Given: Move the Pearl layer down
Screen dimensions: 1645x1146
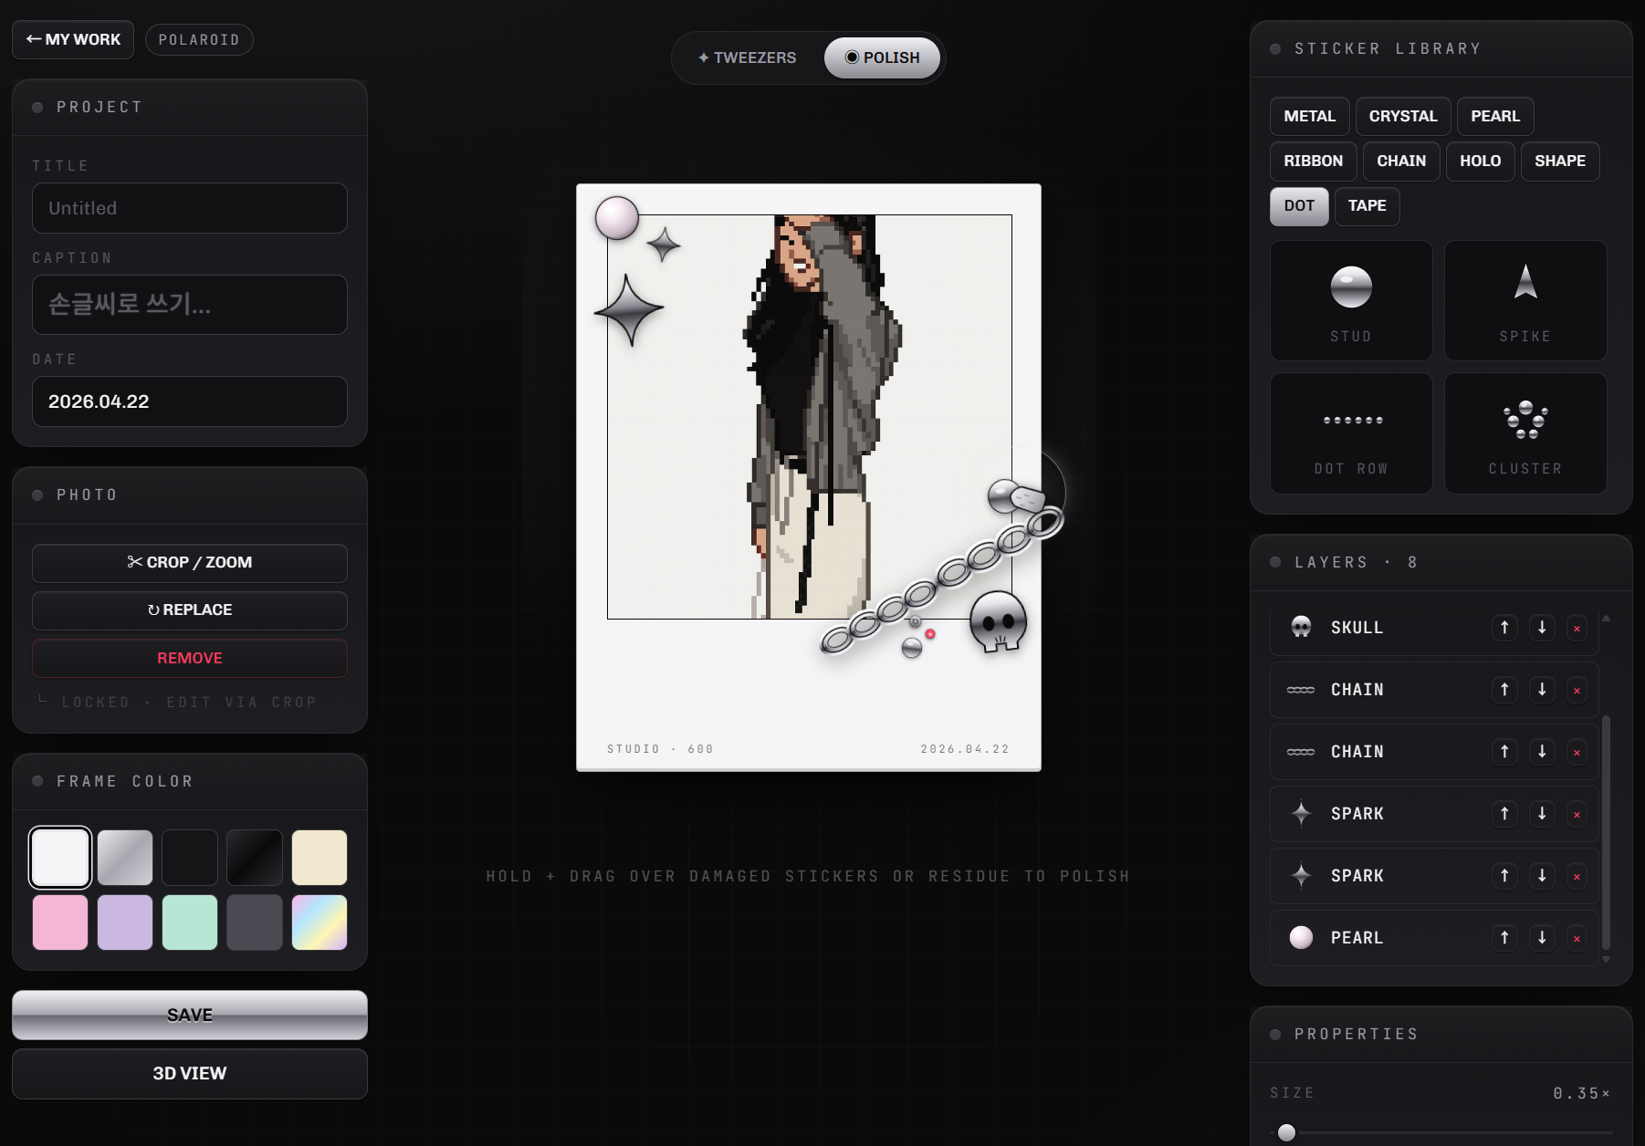Looking at the screenshot, I should coord(1542,938).
